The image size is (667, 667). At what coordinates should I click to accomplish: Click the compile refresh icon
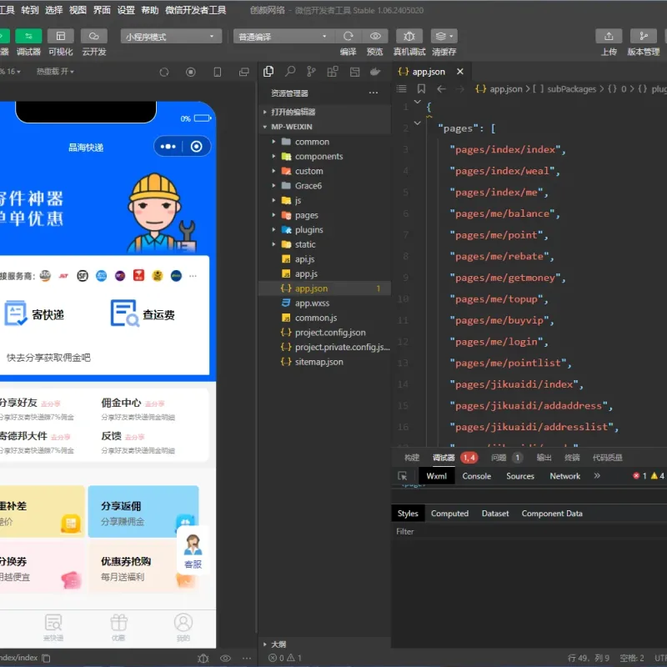point(348,36)
